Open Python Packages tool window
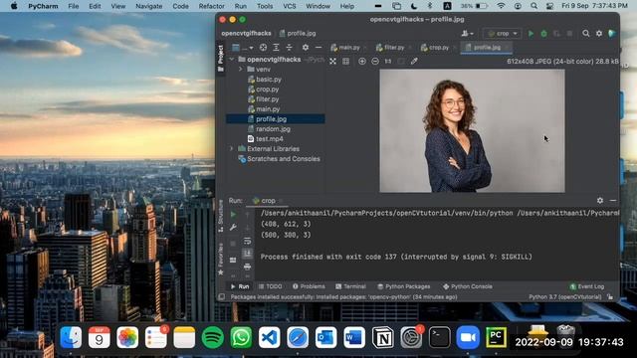This screenshot has width=637, height=358. click(404, 286)
